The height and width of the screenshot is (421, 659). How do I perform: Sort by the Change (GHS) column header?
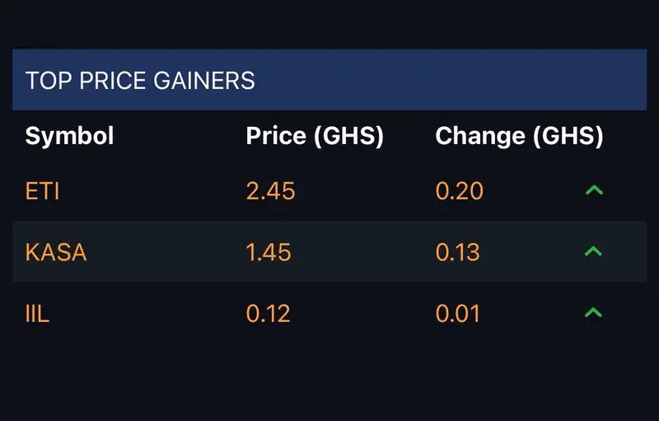coord(519,136)
